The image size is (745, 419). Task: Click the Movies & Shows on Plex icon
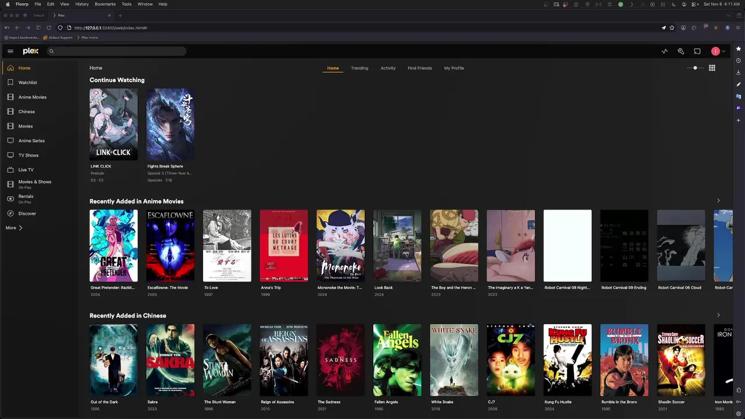coord(10,184)
